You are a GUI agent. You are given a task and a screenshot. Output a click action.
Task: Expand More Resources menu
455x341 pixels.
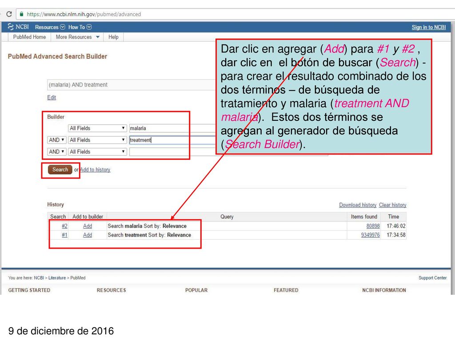[x=77, y=37]
